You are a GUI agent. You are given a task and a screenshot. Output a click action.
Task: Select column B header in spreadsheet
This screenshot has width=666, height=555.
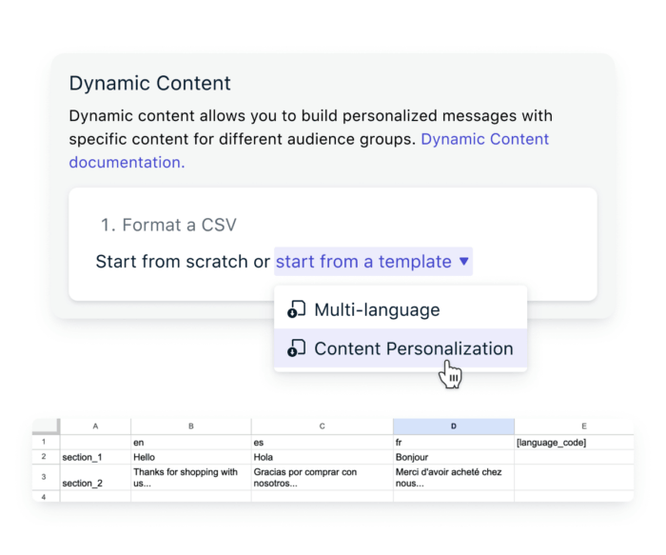[190, 426]
